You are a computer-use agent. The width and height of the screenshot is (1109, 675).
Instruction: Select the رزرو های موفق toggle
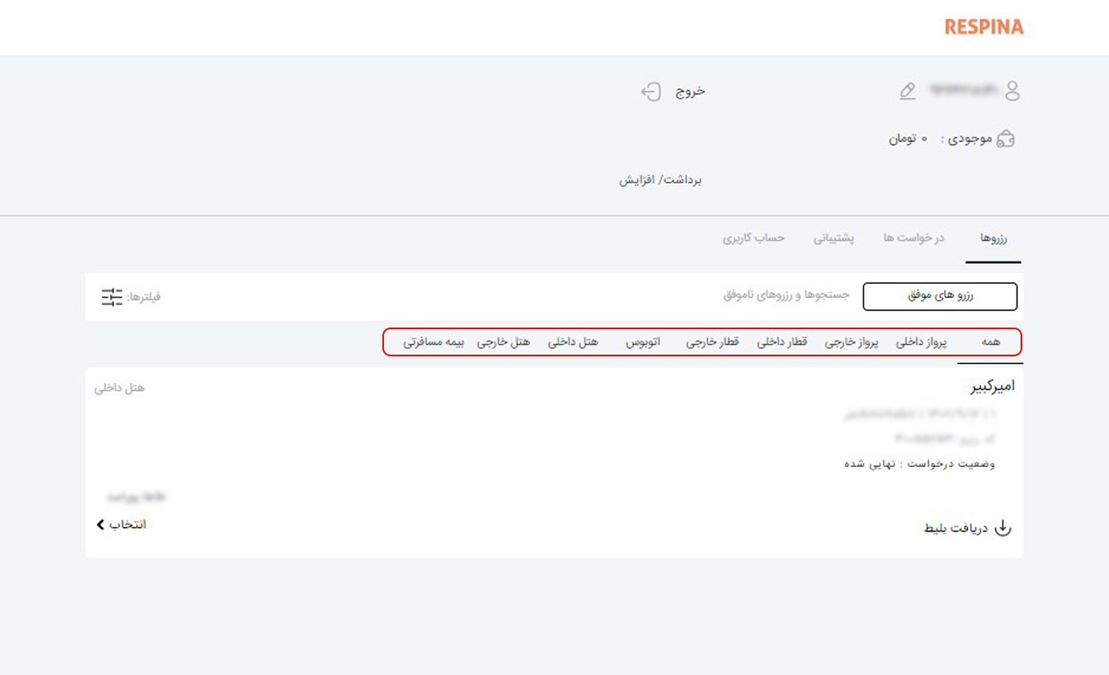tap(940, 296)
